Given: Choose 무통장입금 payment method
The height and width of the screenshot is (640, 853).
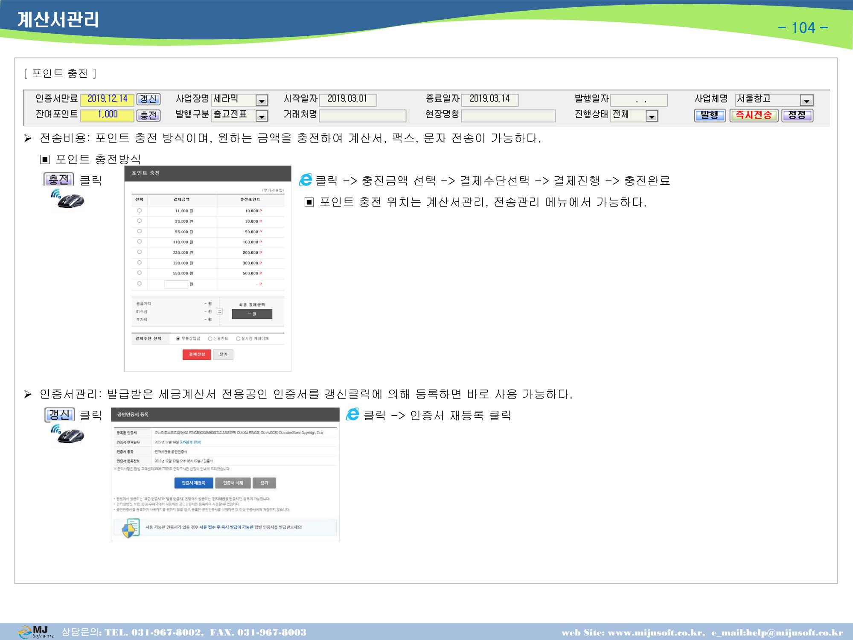Looking at the screenshot, I should 178,338.
